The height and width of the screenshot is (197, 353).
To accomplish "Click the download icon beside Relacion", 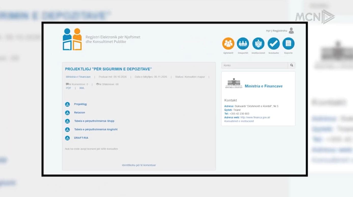I will [67, 113].
